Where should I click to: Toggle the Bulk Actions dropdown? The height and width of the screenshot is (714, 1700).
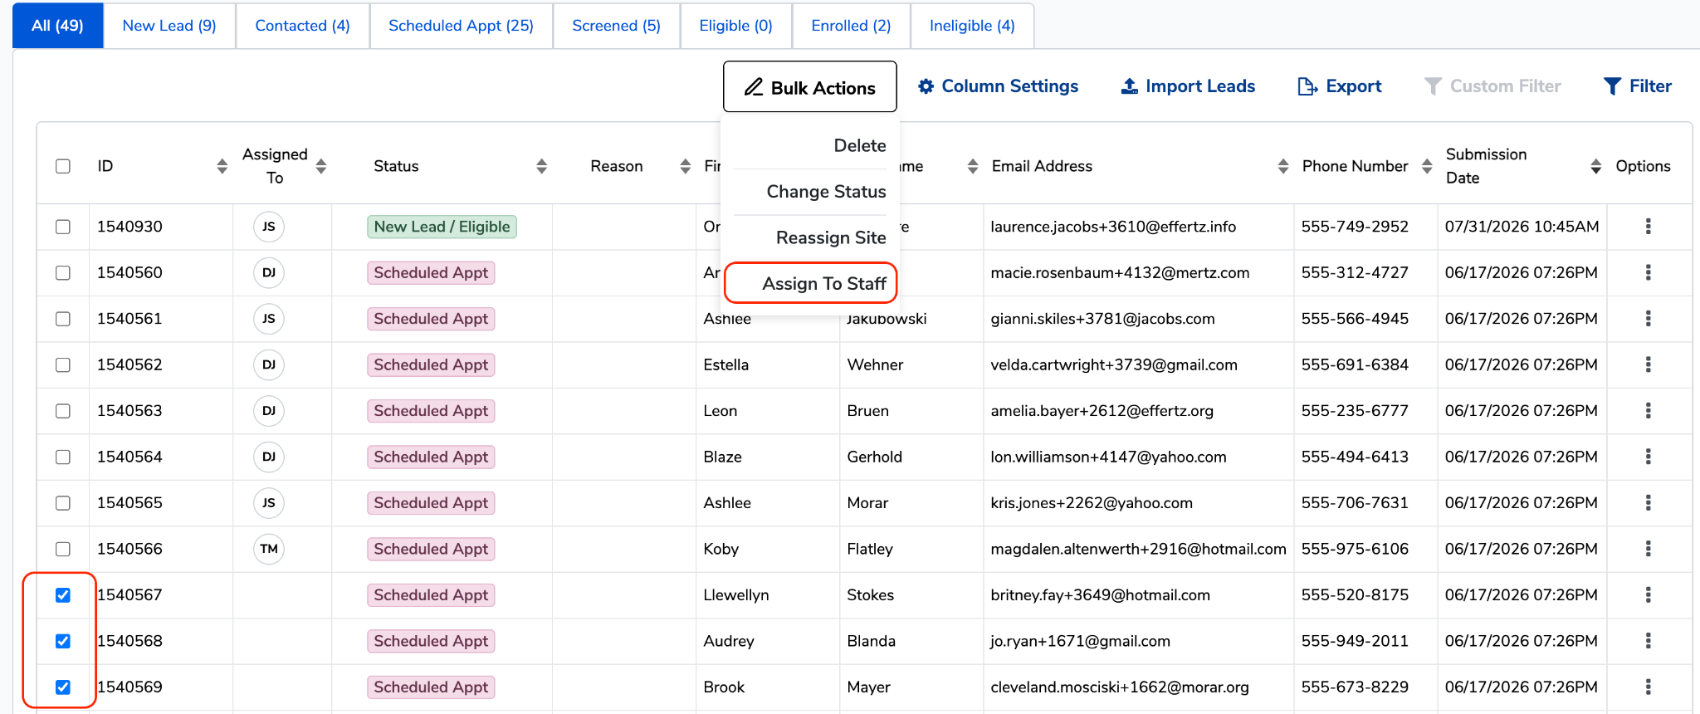coord(810,86)
